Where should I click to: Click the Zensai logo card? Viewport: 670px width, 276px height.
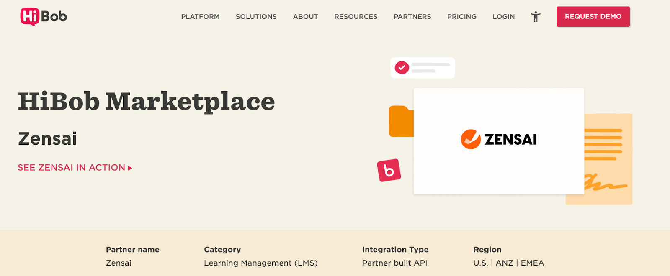click(x=499, y=141)
